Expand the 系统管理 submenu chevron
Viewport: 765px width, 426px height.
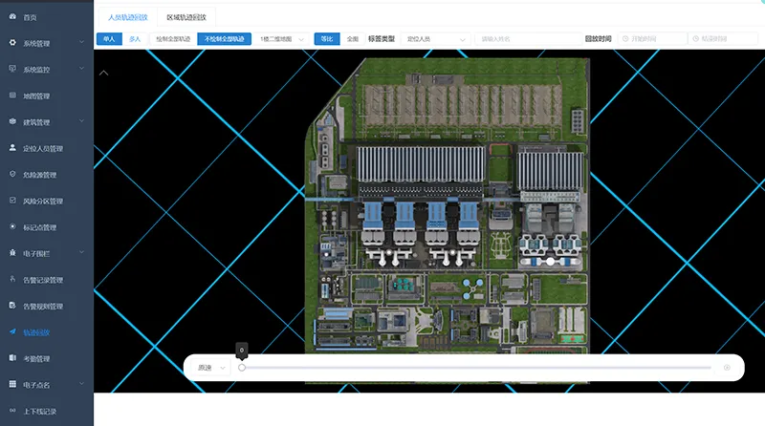[81, 42]
